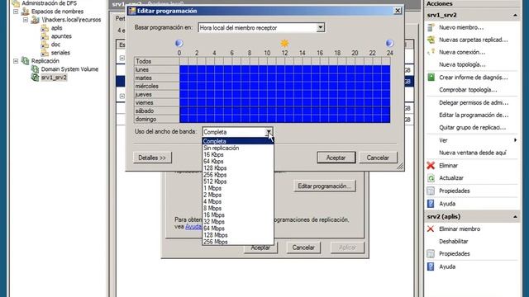Viewport: 529px width, 297px height.
Task: Select the miércoles row header
Action: pos(156,86)
